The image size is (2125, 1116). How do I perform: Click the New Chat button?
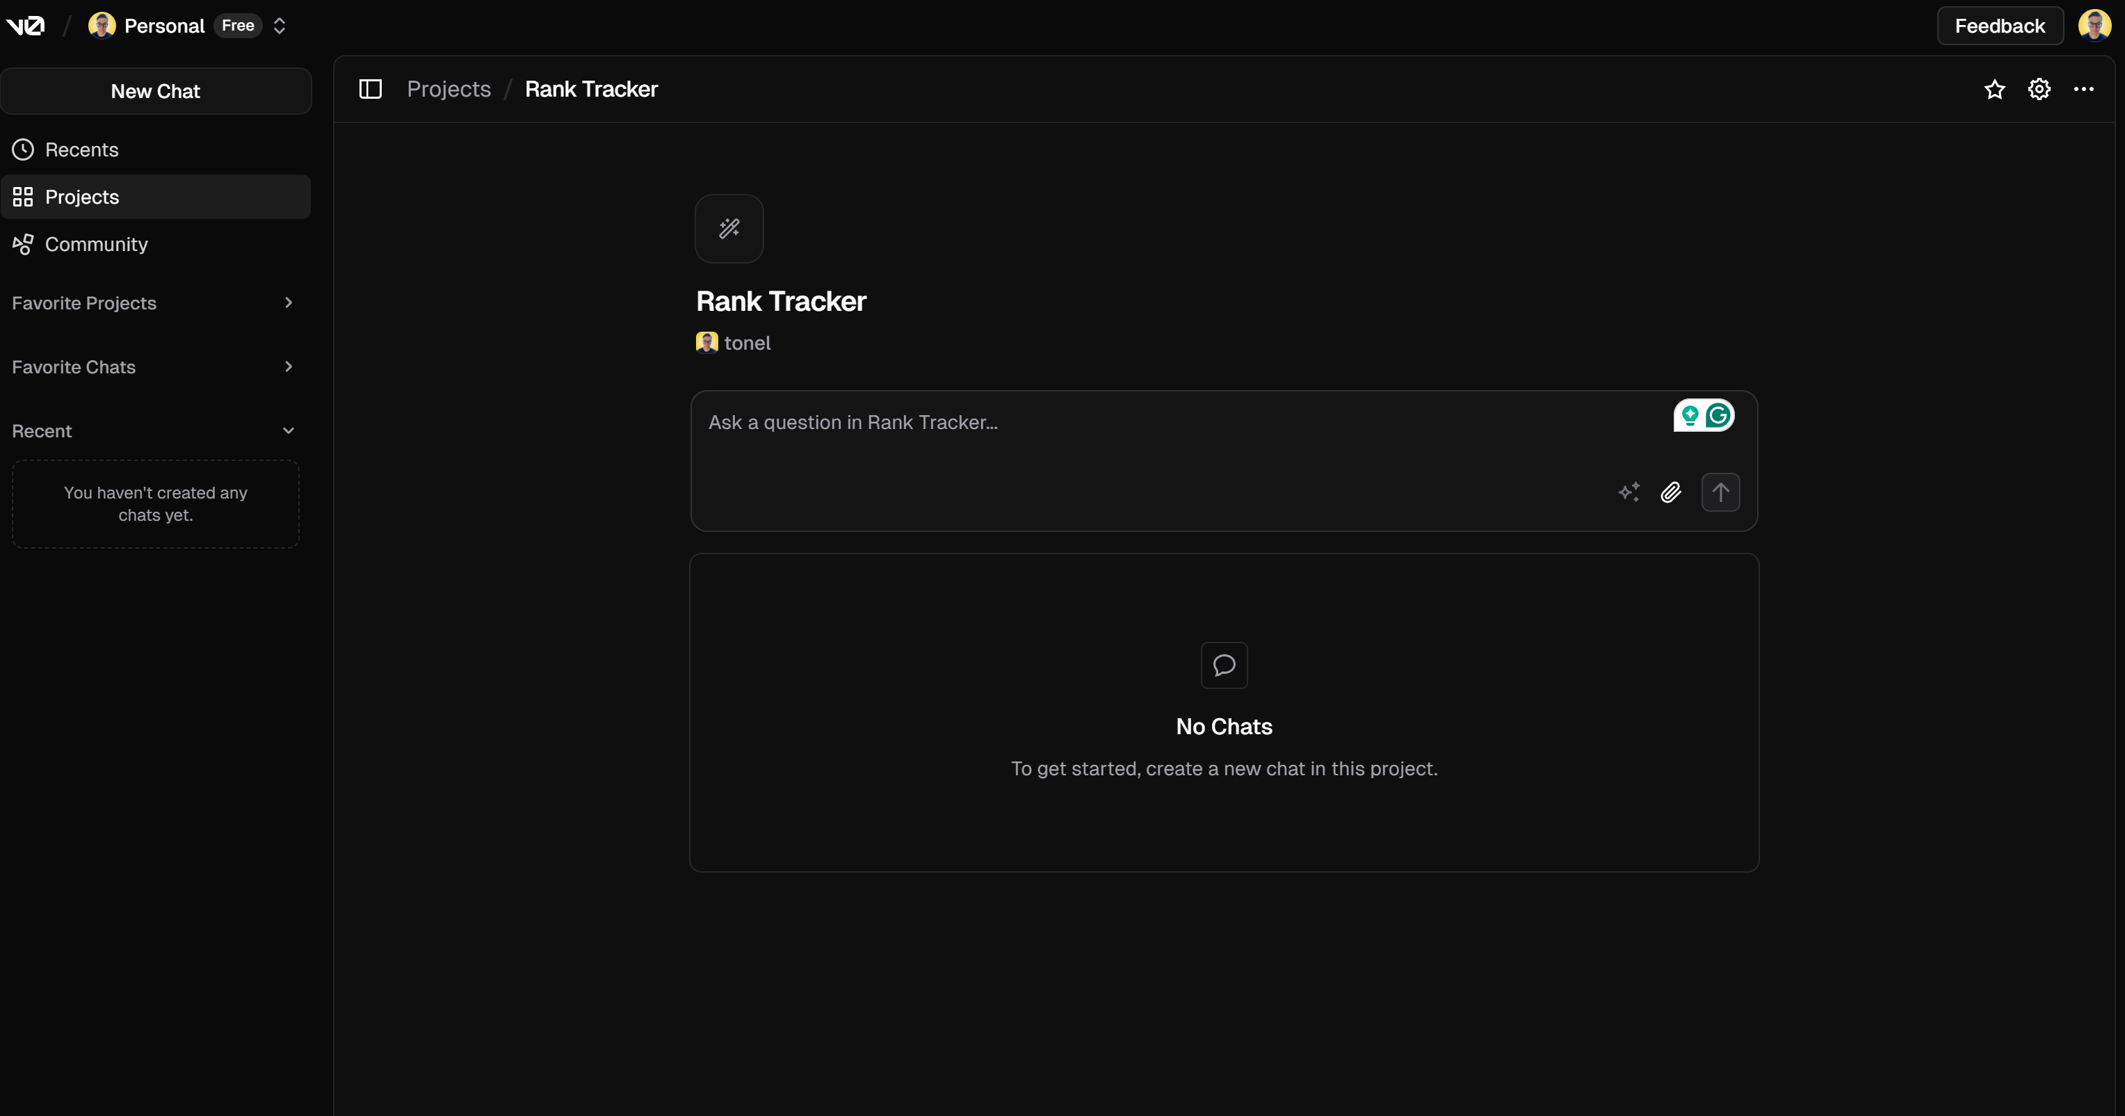pyautogui.click(x=155, y=90)
